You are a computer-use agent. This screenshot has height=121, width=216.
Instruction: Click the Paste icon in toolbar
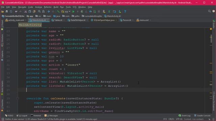[34, 11]
